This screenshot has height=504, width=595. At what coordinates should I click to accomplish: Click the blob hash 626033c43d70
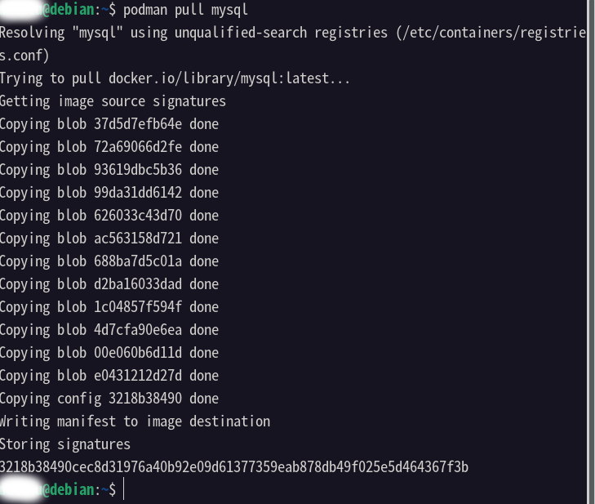138,216
